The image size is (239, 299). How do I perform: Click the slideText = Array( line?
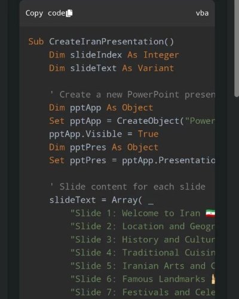click(x=102, y=200)
